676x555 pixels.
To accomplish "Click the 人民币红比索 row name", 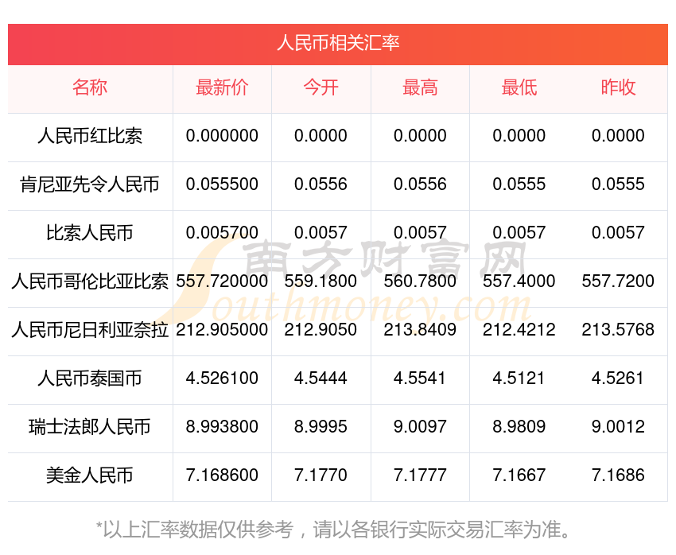I will click(90, 136).
